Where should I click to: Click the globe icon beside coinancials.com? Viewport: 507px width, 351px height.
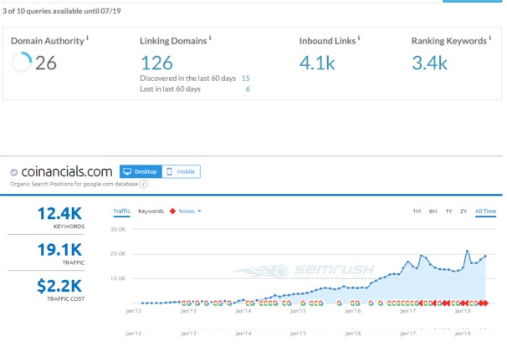point(14,172)
